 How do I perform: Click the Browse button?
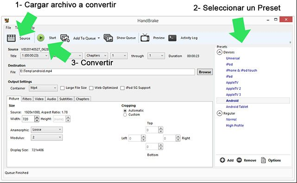205,72
